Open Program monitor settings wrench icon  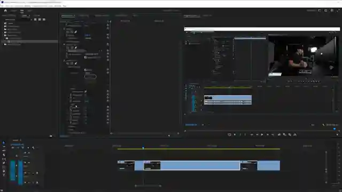pos(323,125)
